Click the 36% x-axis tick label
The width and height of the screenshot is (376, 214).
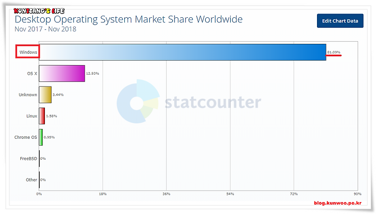pyautogui.click(x=167, y=194)
